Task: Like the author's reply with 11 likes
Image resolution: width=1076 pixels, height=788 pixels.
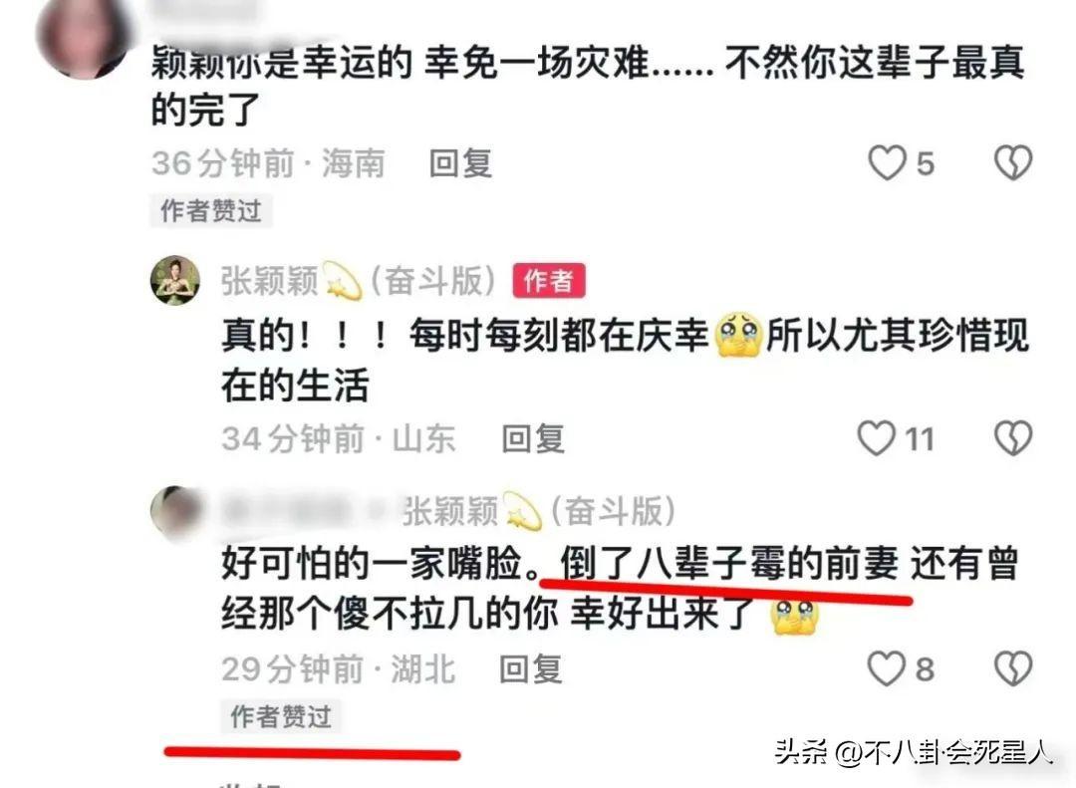Action: (877, 438)
